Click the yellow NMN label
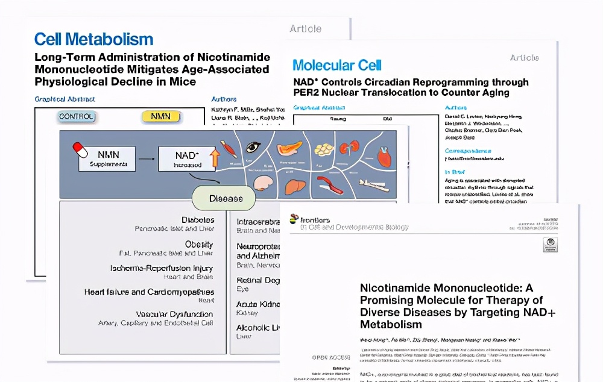Viewport: 603px width, 382px height. [x=161, y=116]
